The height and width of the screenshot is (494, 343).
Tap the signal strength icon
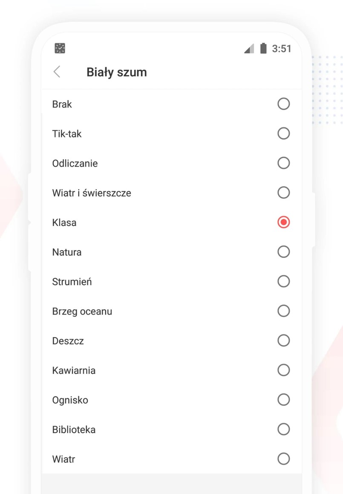tap(249, 49)
